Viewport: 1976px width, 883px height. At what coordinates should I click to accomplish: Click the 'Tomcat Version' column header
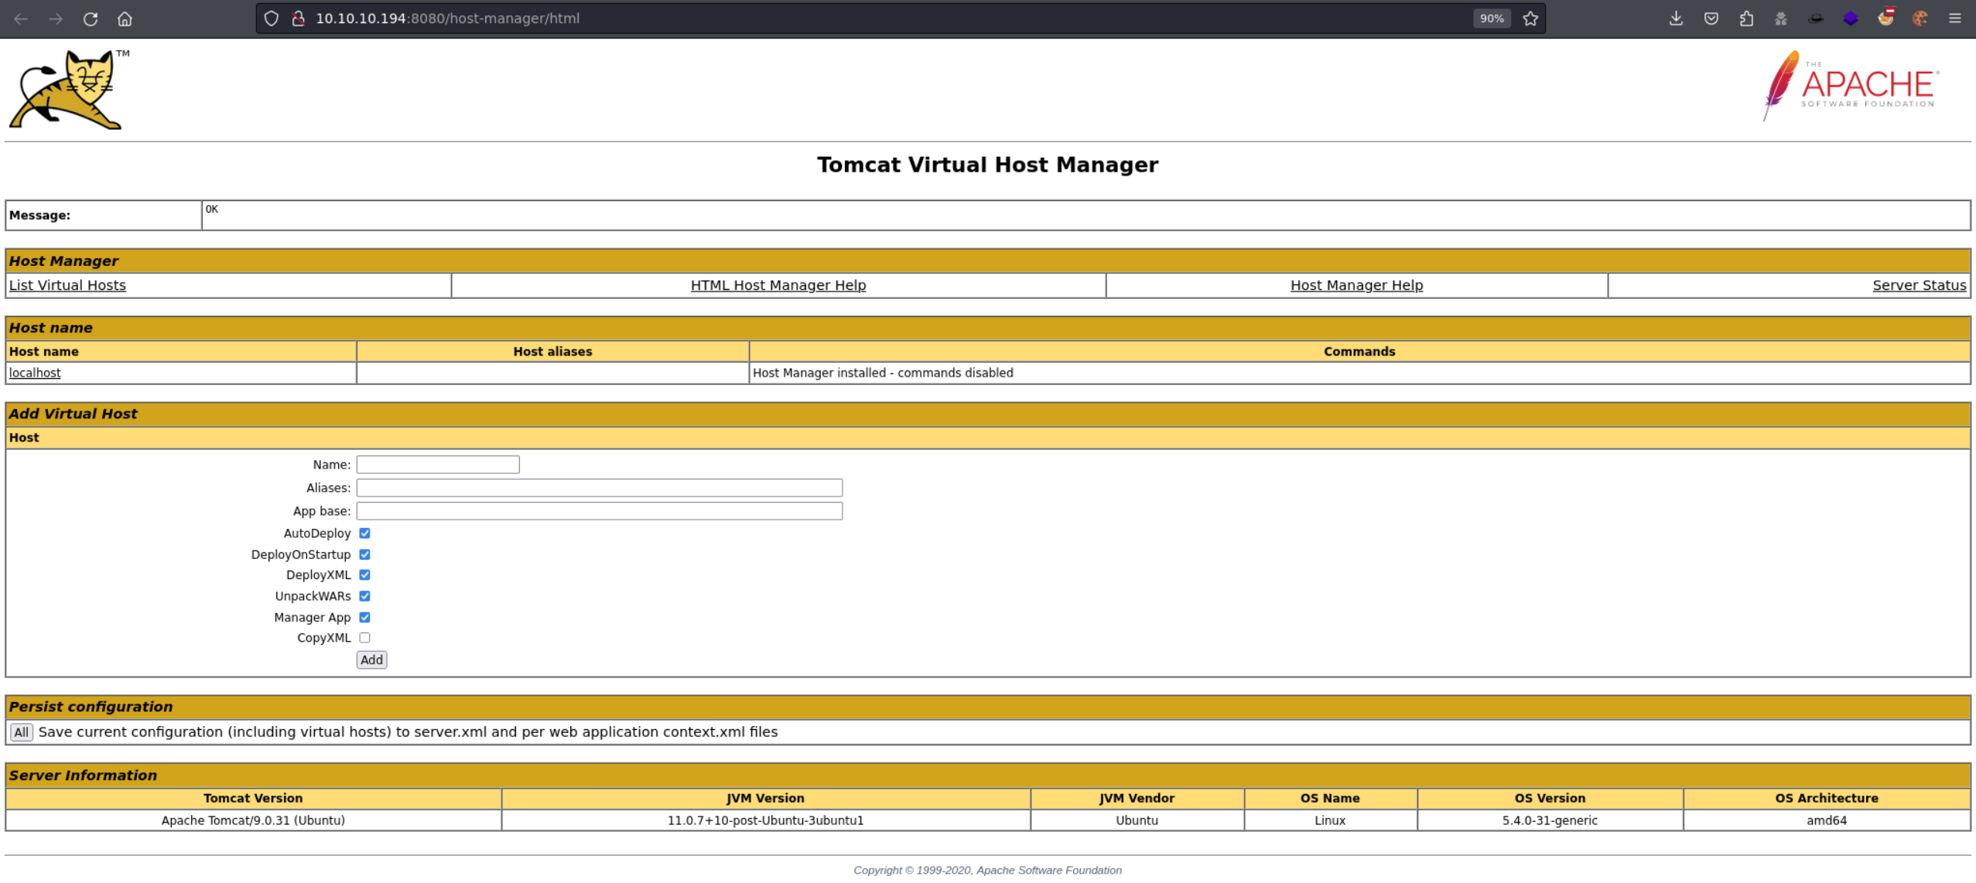click(x=253, y=799)
